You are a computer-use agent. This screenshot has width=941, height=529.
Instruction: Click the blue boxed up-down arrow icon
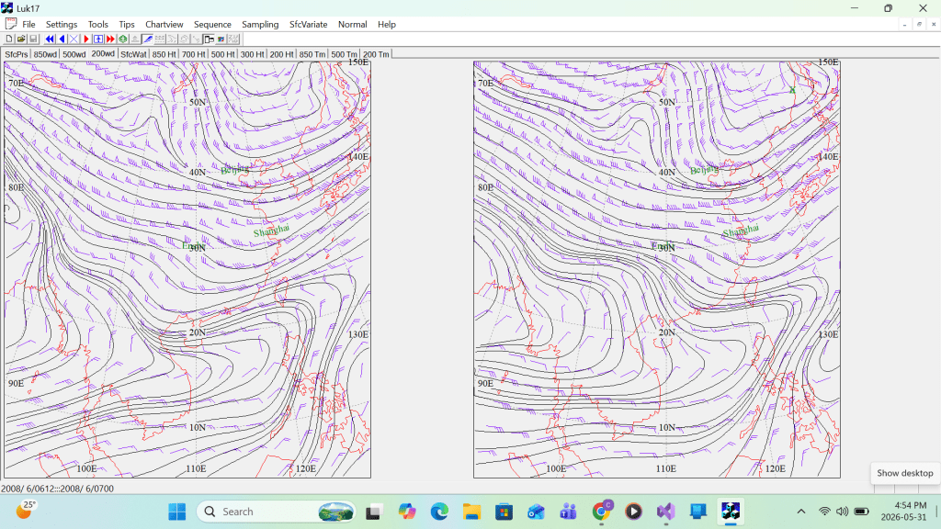98,39
